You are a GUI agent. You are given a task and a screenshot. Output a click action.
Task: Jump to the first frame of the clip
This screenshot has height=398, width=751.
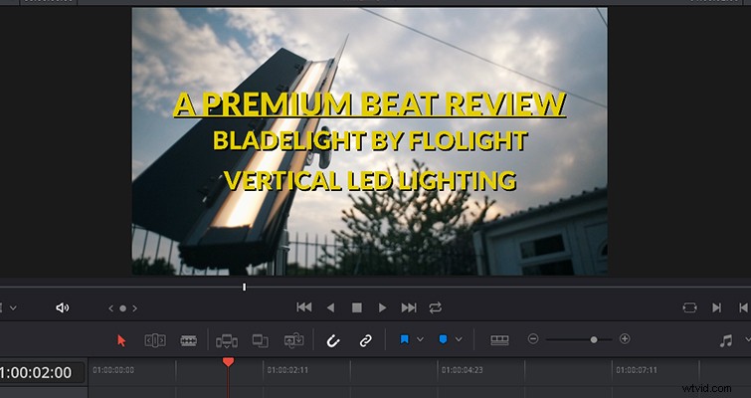pos(304,307)
